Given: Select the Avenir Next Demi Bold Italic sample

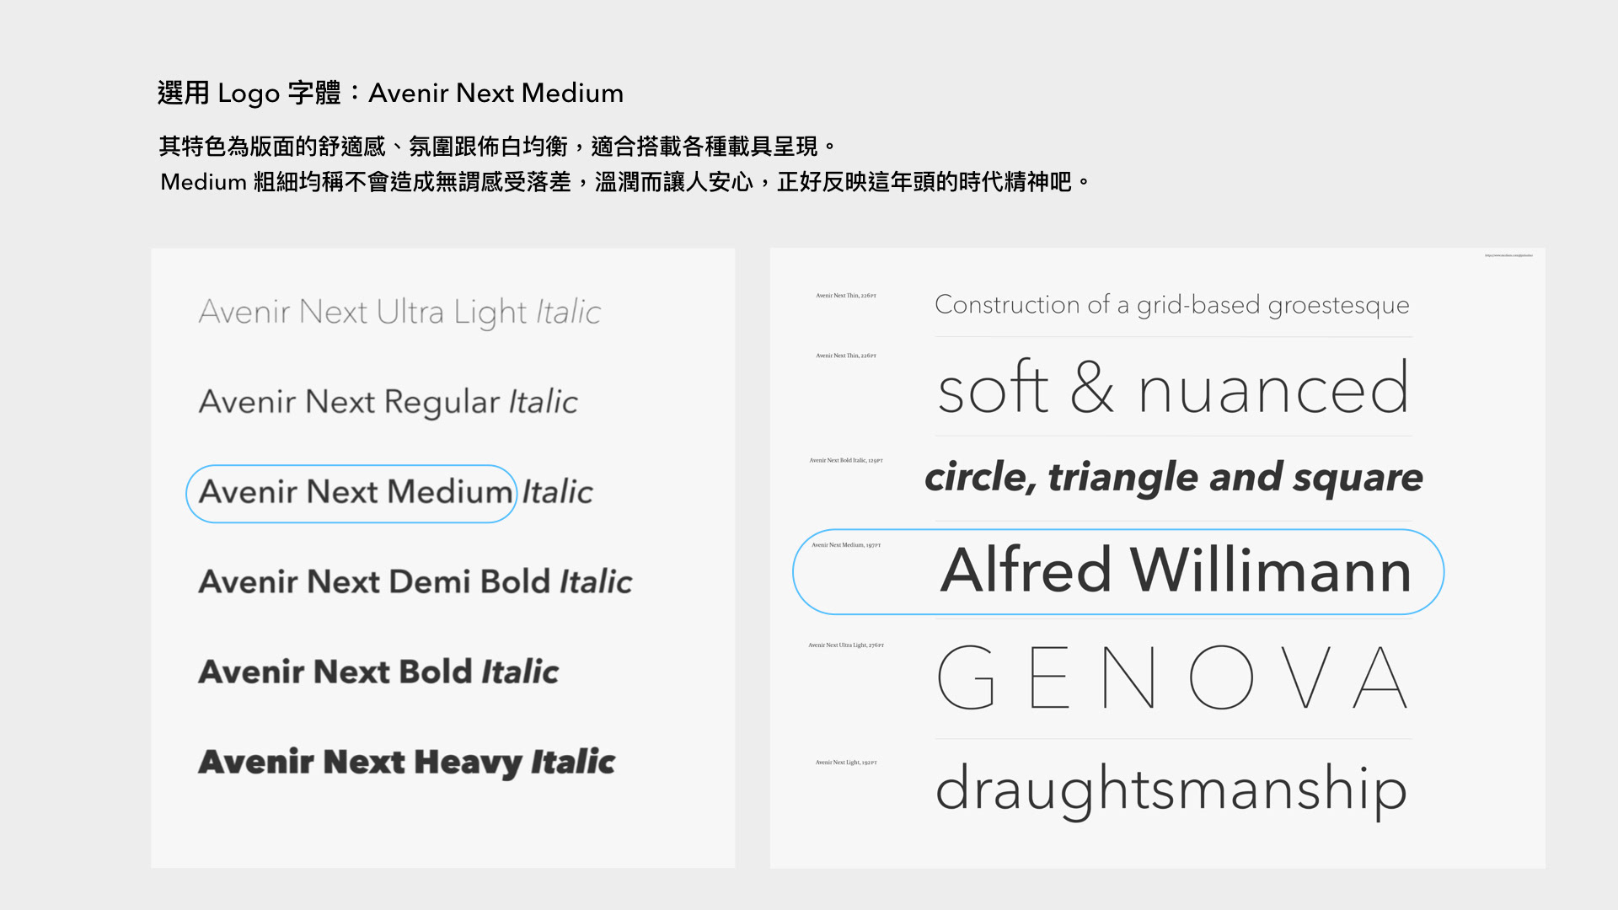Looking at the screenshot, I should click(x=415, y=581).
